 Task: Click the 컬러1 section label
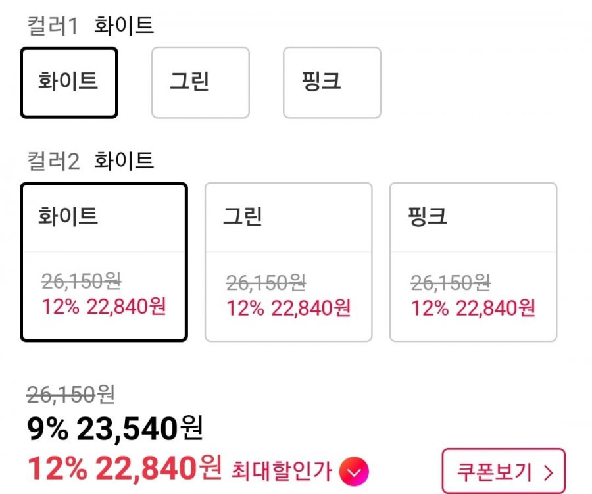pyautogui.click(x=53, y=26)
